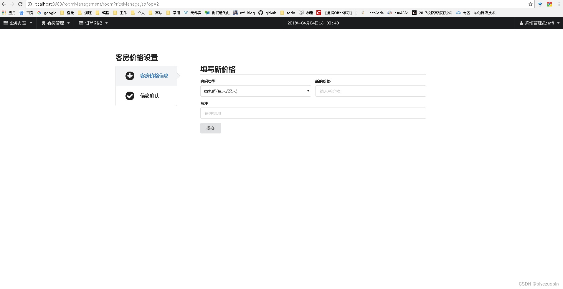Open the 华为网络技术 专区 bookmark
Viewport: 563px width, 289px height.
[476, 13]
